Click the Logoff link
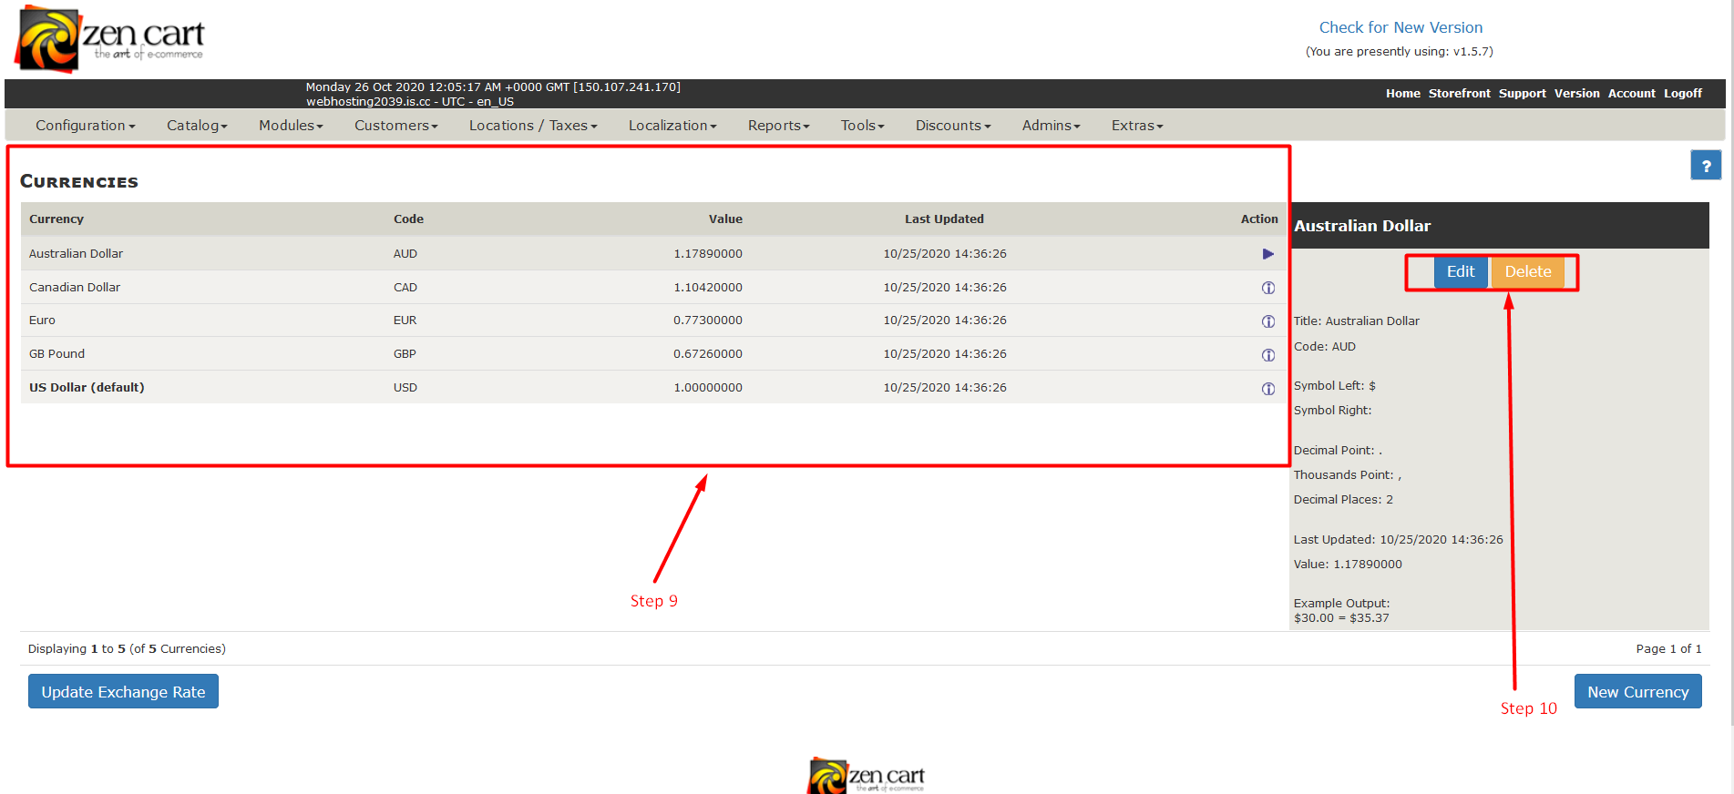 pos(1683,94)
